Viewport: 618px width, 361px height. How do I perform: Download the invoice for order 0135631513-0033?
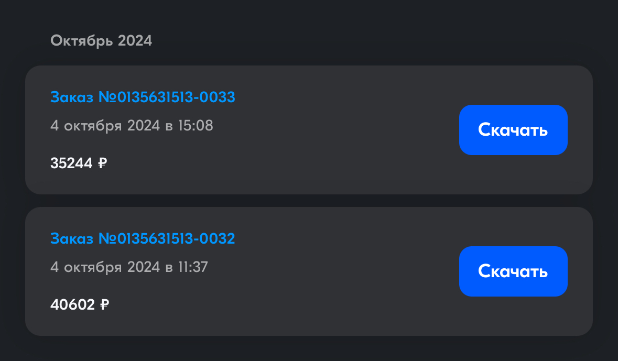(513, 130)
